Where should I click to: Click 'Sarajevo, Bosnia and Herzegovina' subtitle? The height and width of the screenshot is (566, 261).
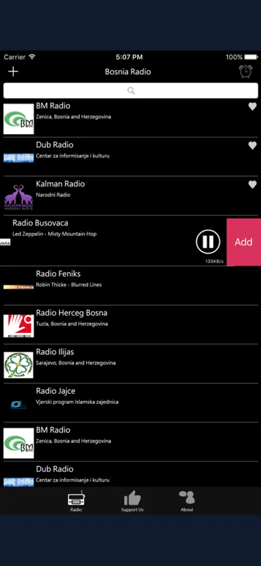coord(75,363)
